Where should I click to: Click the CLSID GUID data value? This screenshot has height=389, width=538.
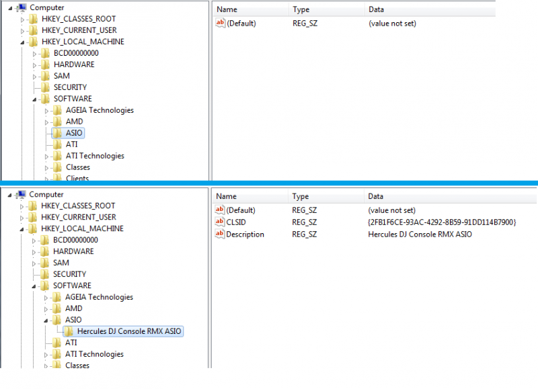tap(442, 222)
